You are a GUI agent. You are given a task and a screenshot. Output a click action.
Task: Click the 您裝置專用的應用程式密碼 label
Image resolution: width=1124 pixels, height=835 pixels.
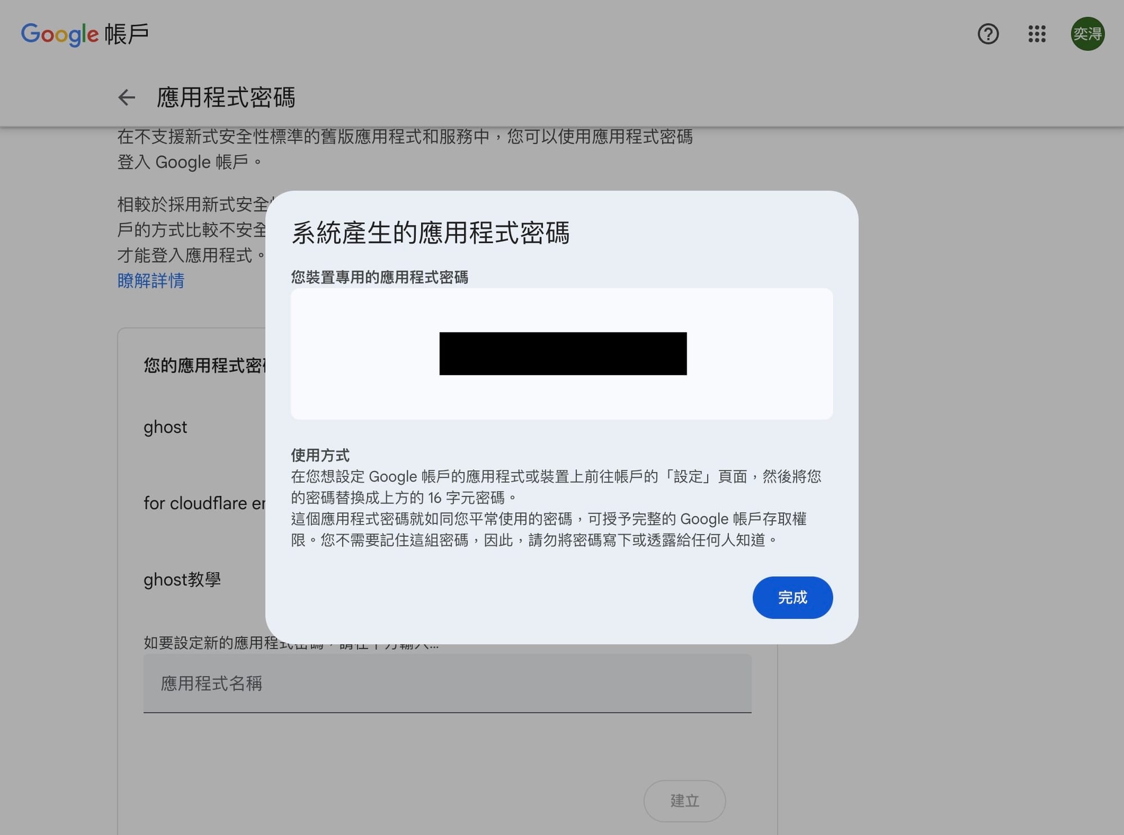(x=379, y=277)
